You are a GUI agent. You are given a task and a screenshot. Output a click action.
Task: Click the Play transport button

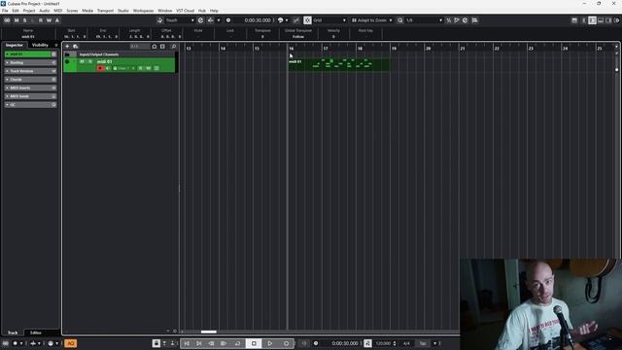tap(270, 343)
